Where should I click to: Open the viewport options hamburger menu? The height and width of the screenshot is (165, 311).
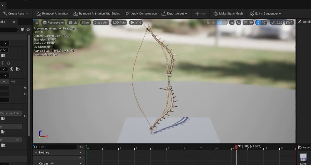(x=37, y=23)
